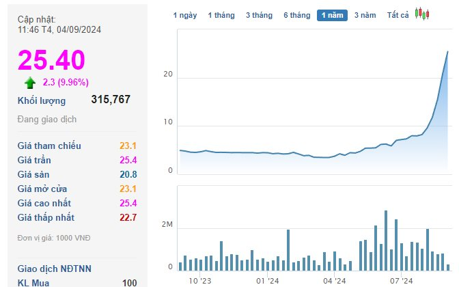Viewport: 459px width, 287px height.
Task: Click the green up arrow icon
Action: [30, 83]
